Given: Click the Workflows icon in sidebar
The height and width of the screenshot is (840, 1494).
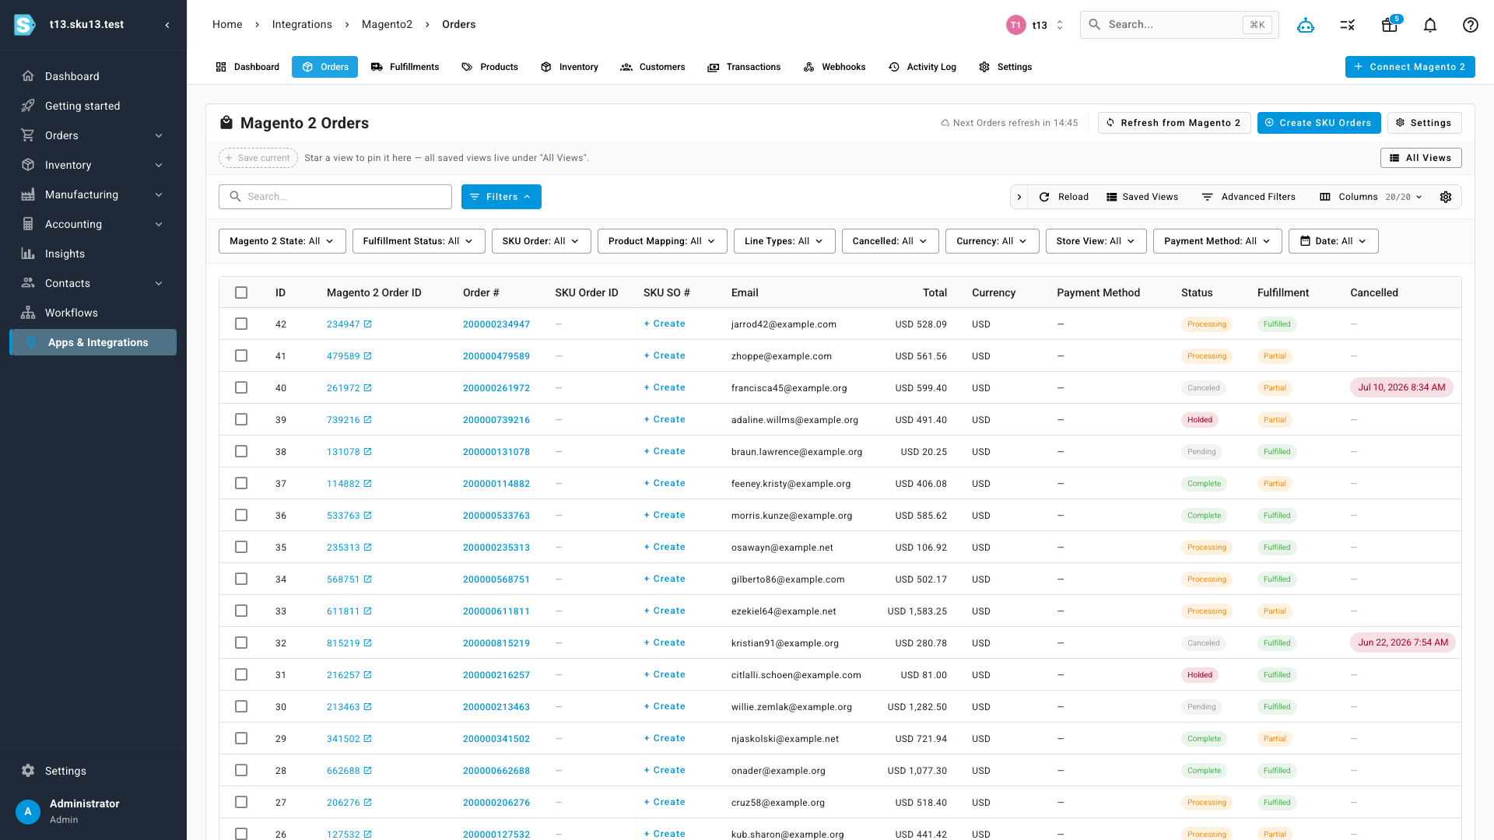Looking at the screenshot, I should pyautogui.click(x=28, y=313).
